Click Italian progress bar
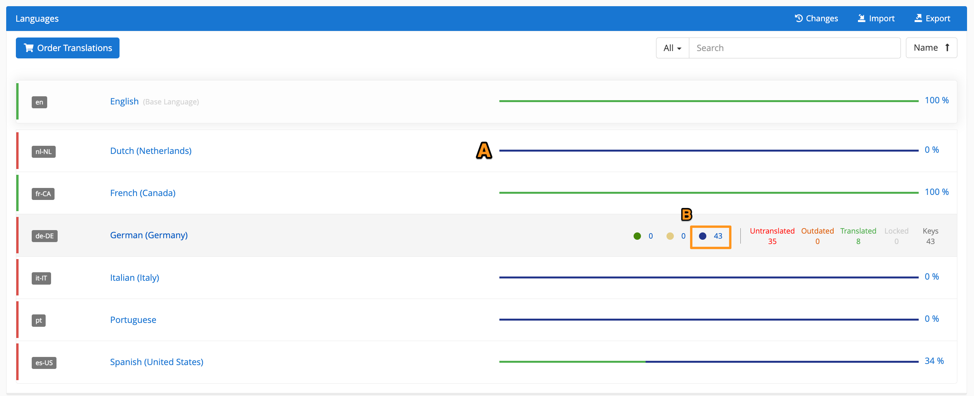This screenshot has height=396, width=974. [709, 277]
